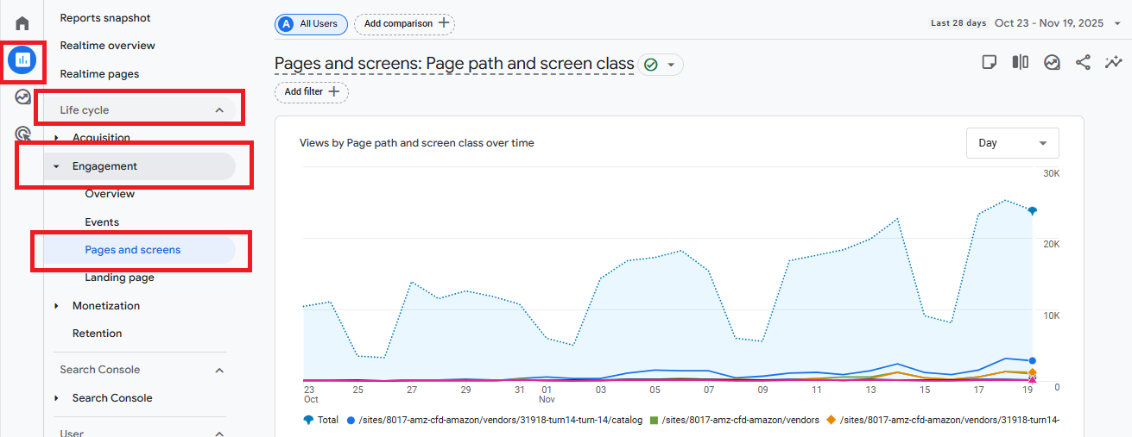Open the Reports icon in left rail

(x=22, y=60)
